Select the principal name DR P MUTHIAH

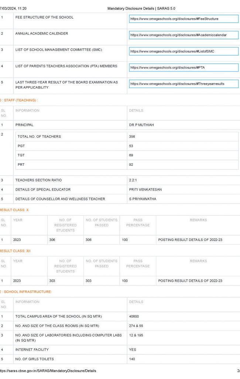[x=141, y=125]
